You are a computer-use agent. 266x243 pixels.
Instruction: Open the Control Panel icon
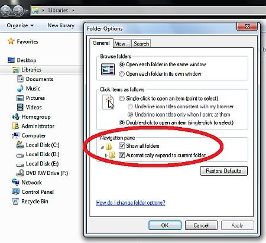coord(15,192)
